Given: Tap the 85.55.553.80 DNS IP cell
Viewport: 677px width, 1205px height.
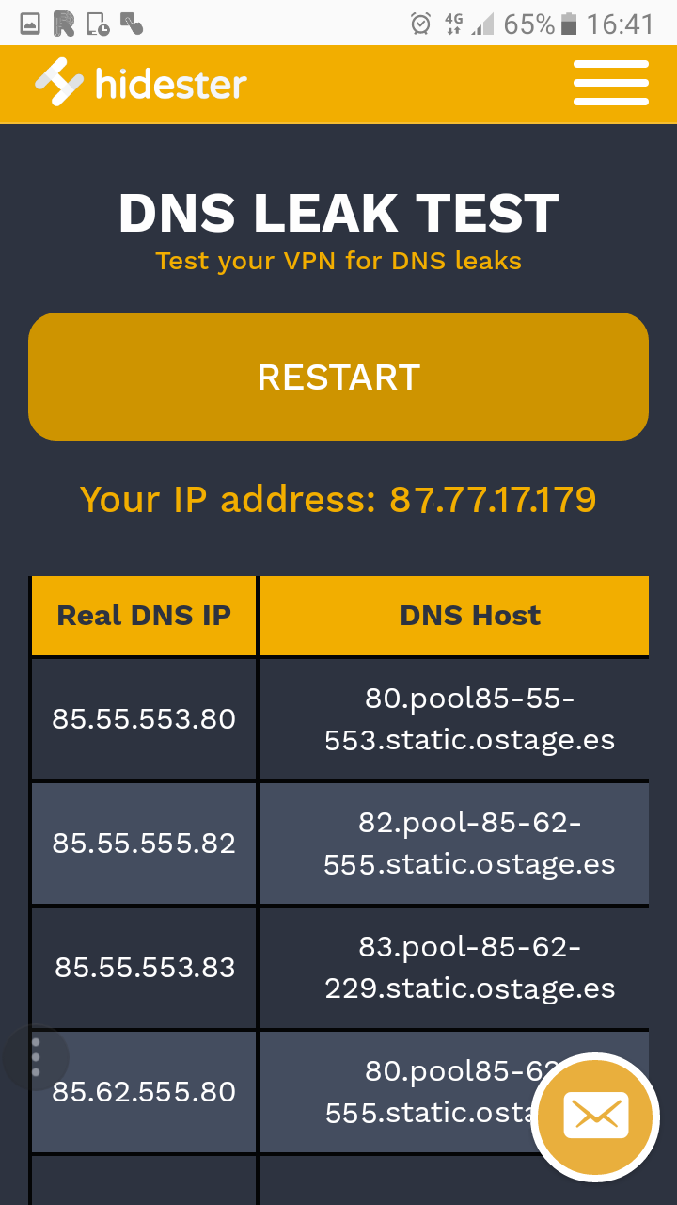Looking at the screenshot, I should 144,719.
